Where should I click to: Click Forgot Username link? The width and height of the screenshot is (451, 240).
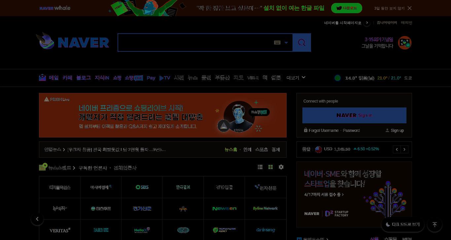point(324,131)
